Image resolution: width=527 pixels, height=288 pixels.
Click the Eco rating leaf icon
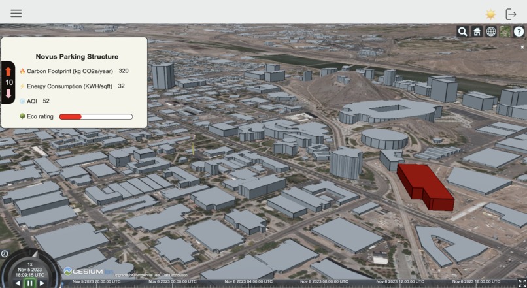(x=22, y=116)
